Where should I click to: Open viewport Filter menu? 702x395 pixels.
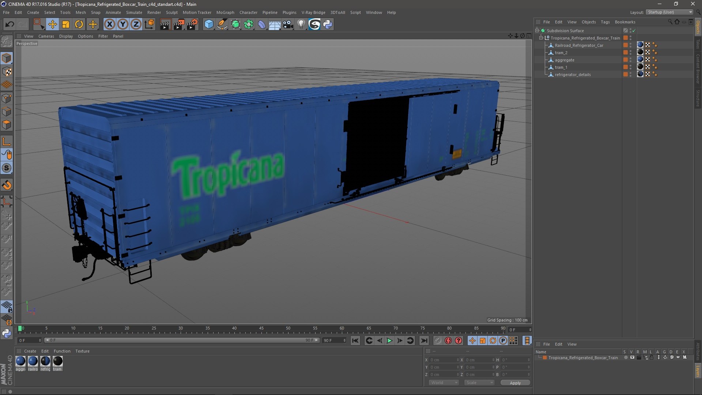coord(103,36)
